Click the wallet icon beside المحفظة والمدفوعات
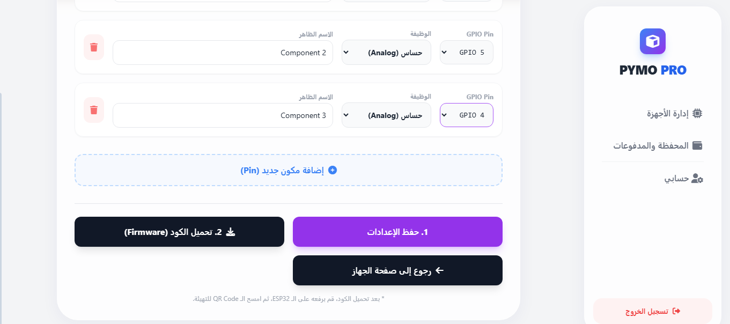The height and width of the screenshot is (324, 730). (697, 145)
